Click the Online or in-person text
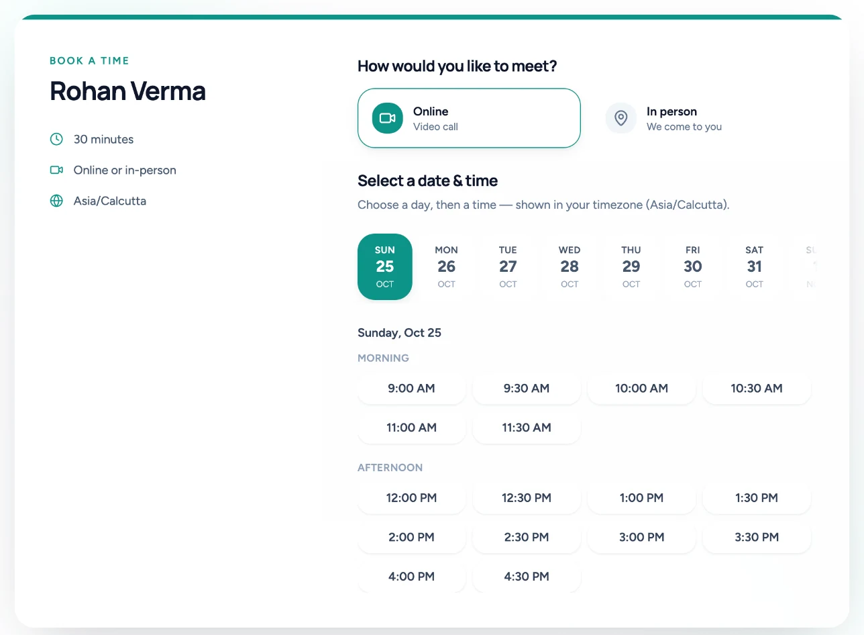This screenshot has width=864, height=635. click(125, 170)
